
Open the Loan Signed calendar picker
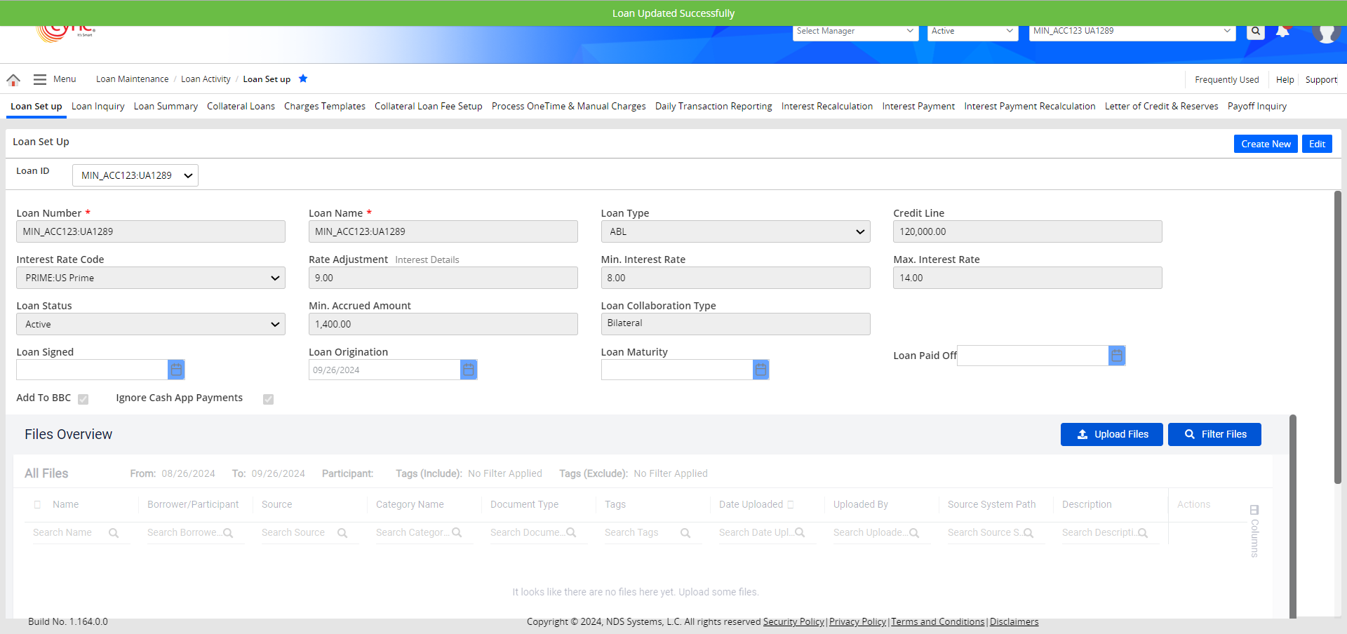coord(176,370)
